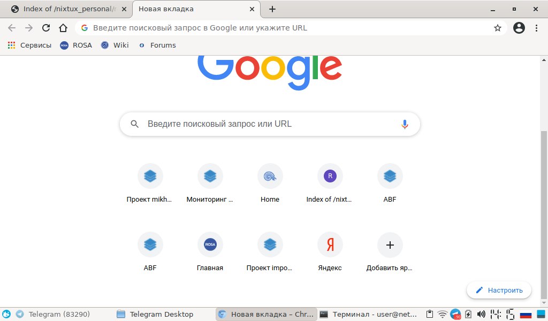Open the Главная ROSA shortcut
The width and height of the screenshot is (548, 321).
point(210,252)
